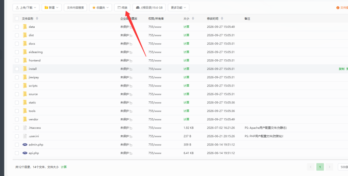Expand the 更多功能 dropdown
Viewport: 348px width, 176px height.
[x=178, y=7]
